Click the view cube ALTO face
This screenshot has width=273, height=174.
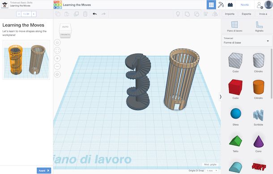coord(65,27)
